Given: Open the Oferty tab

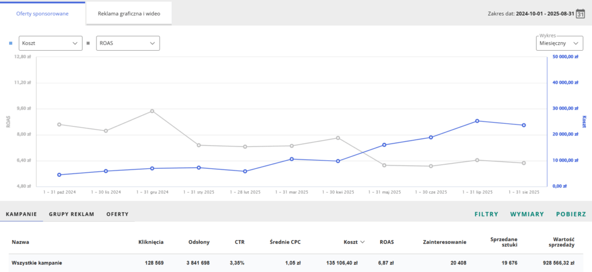Looking at the screenshot, I should (x=117, y=214).
